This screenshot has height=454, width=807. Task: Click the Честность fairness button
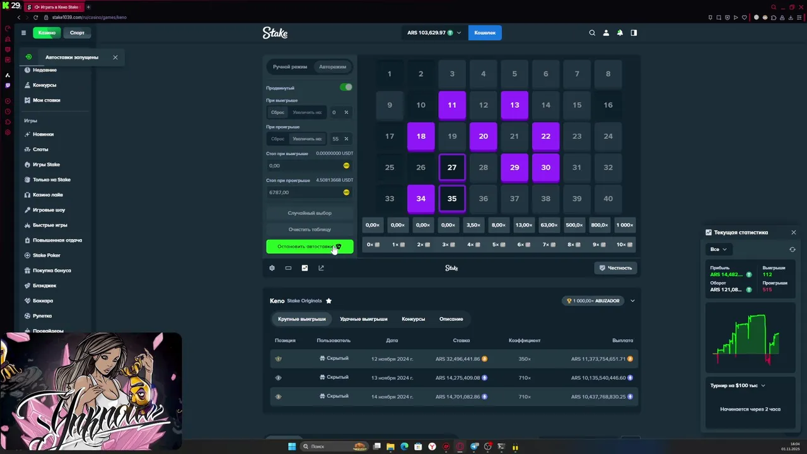(615, 268)
